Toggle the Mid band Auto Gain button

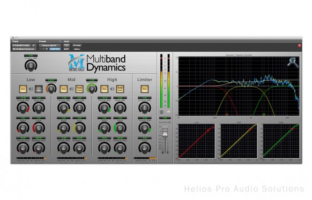click(x=79, y=89)
